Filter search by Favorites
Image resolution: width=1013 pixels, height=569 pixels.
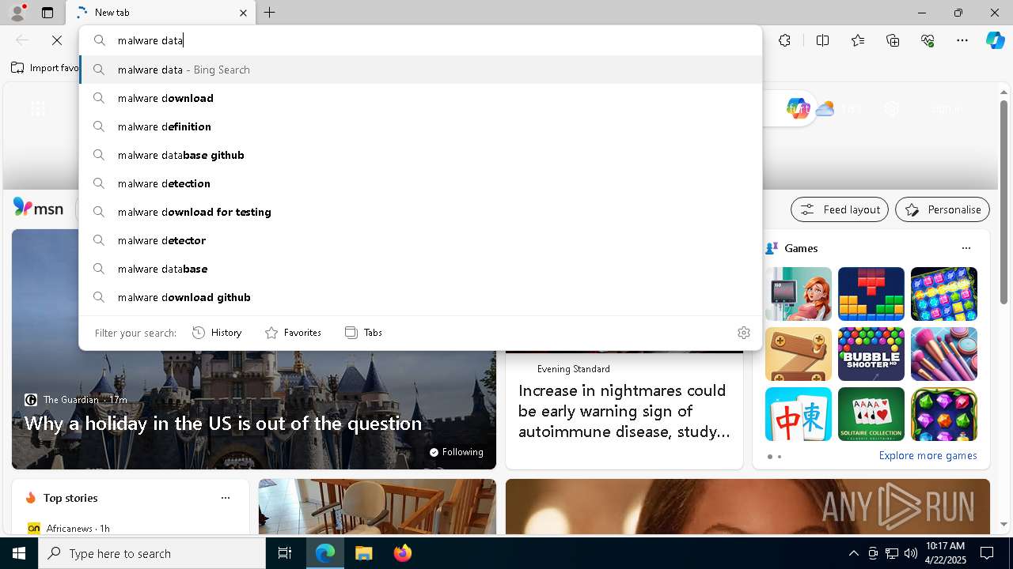(x=293, y=333)
